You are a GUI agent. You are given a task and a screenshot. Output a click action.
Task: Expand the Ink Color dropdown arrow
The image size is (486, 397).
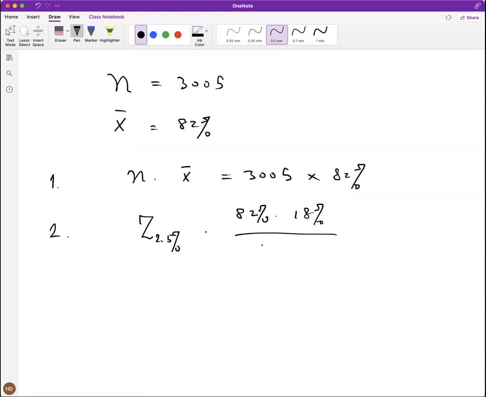[x=206, y=31]
